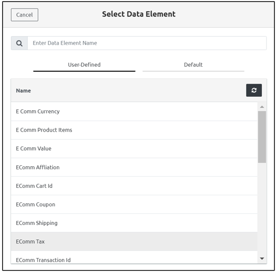Select the EComm Transaction Id row
Screen dimensions: 276x272
coord(134,257)
